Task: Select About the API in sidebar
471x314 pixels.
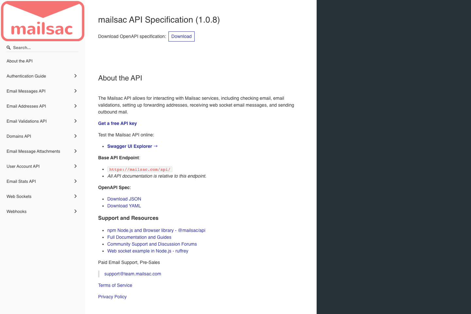Action: [19, 61]
